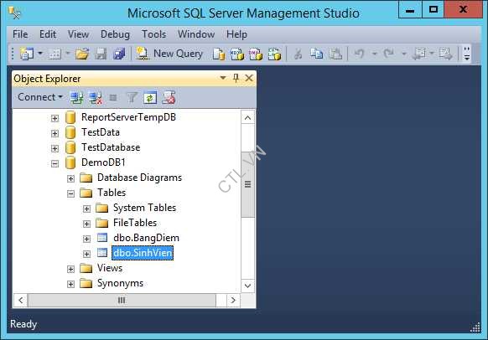Open the File menu
The width and height of the screenshot is (488, 340).
pyautogui.click(x=20, y=34)
